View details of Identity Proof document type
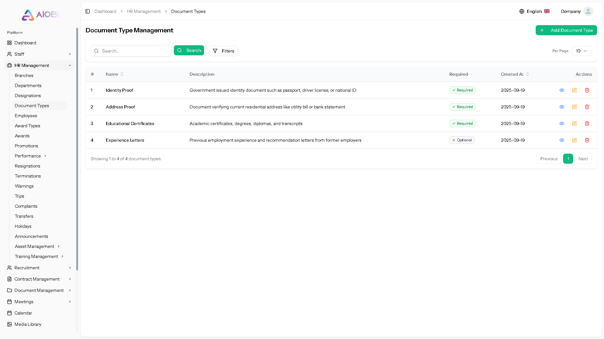 (x=561, y=90)
